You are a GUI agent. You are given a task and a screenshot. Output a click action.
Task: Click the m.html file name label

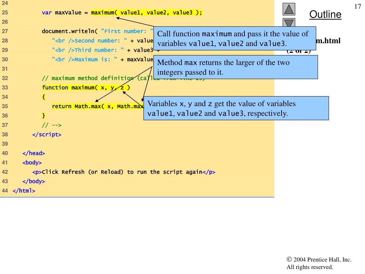328,41
